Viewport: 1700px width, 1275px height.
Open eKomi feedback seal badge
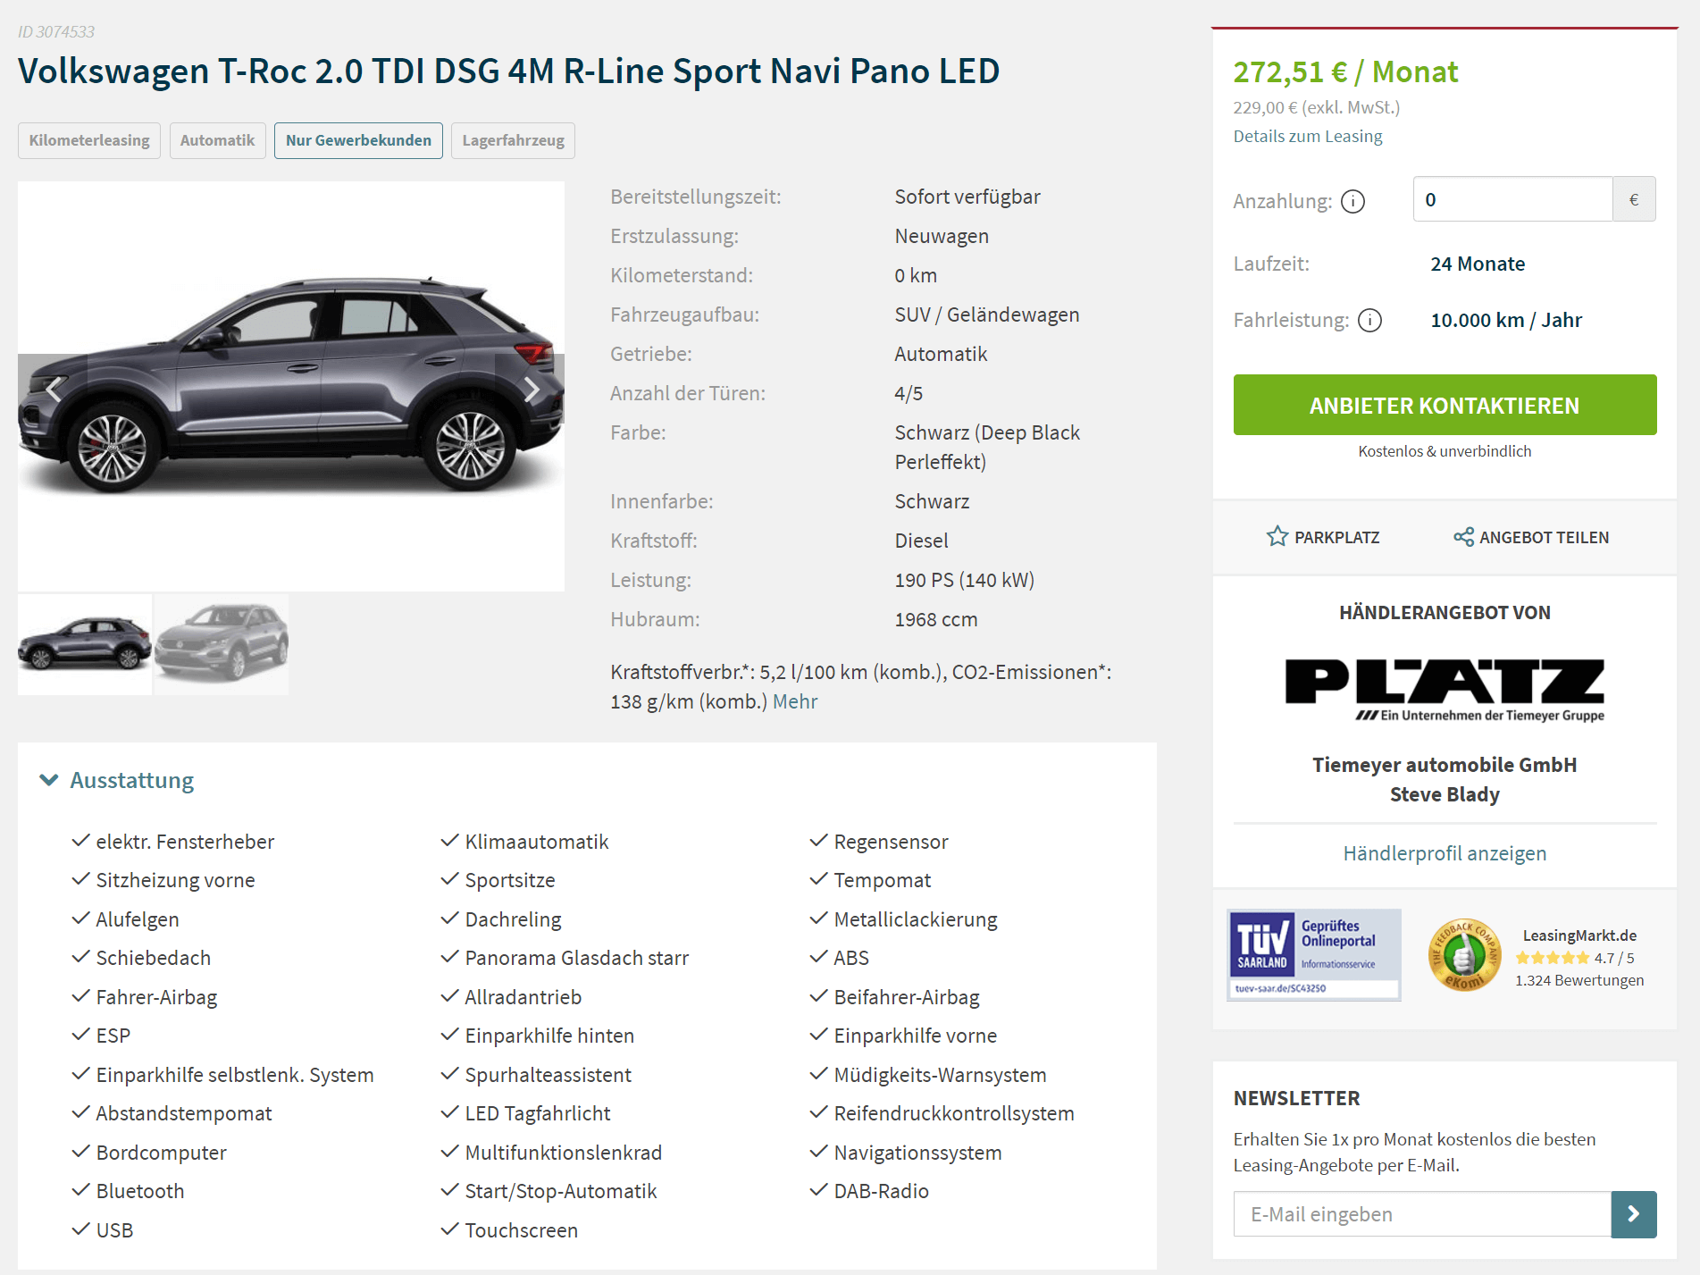coord(1464,954)
